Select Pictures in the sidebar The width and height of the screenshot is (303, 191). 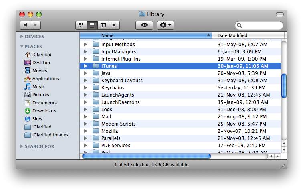[40, 95]
